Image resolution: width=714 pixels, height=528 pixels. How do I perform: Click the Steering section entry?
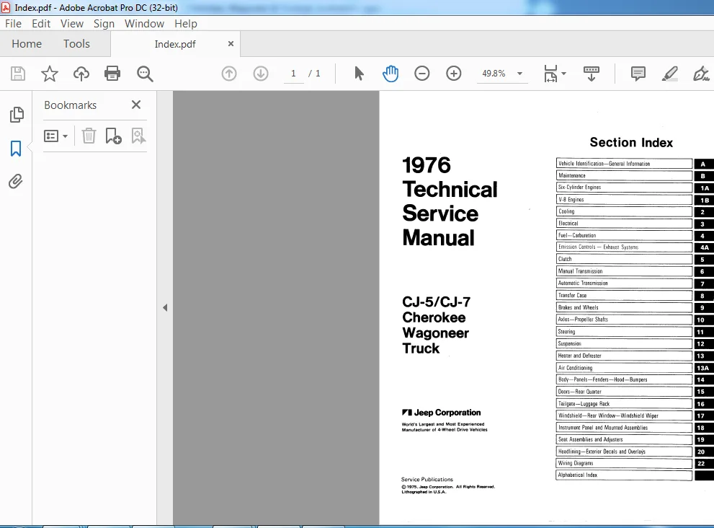(x=624, y=332)
